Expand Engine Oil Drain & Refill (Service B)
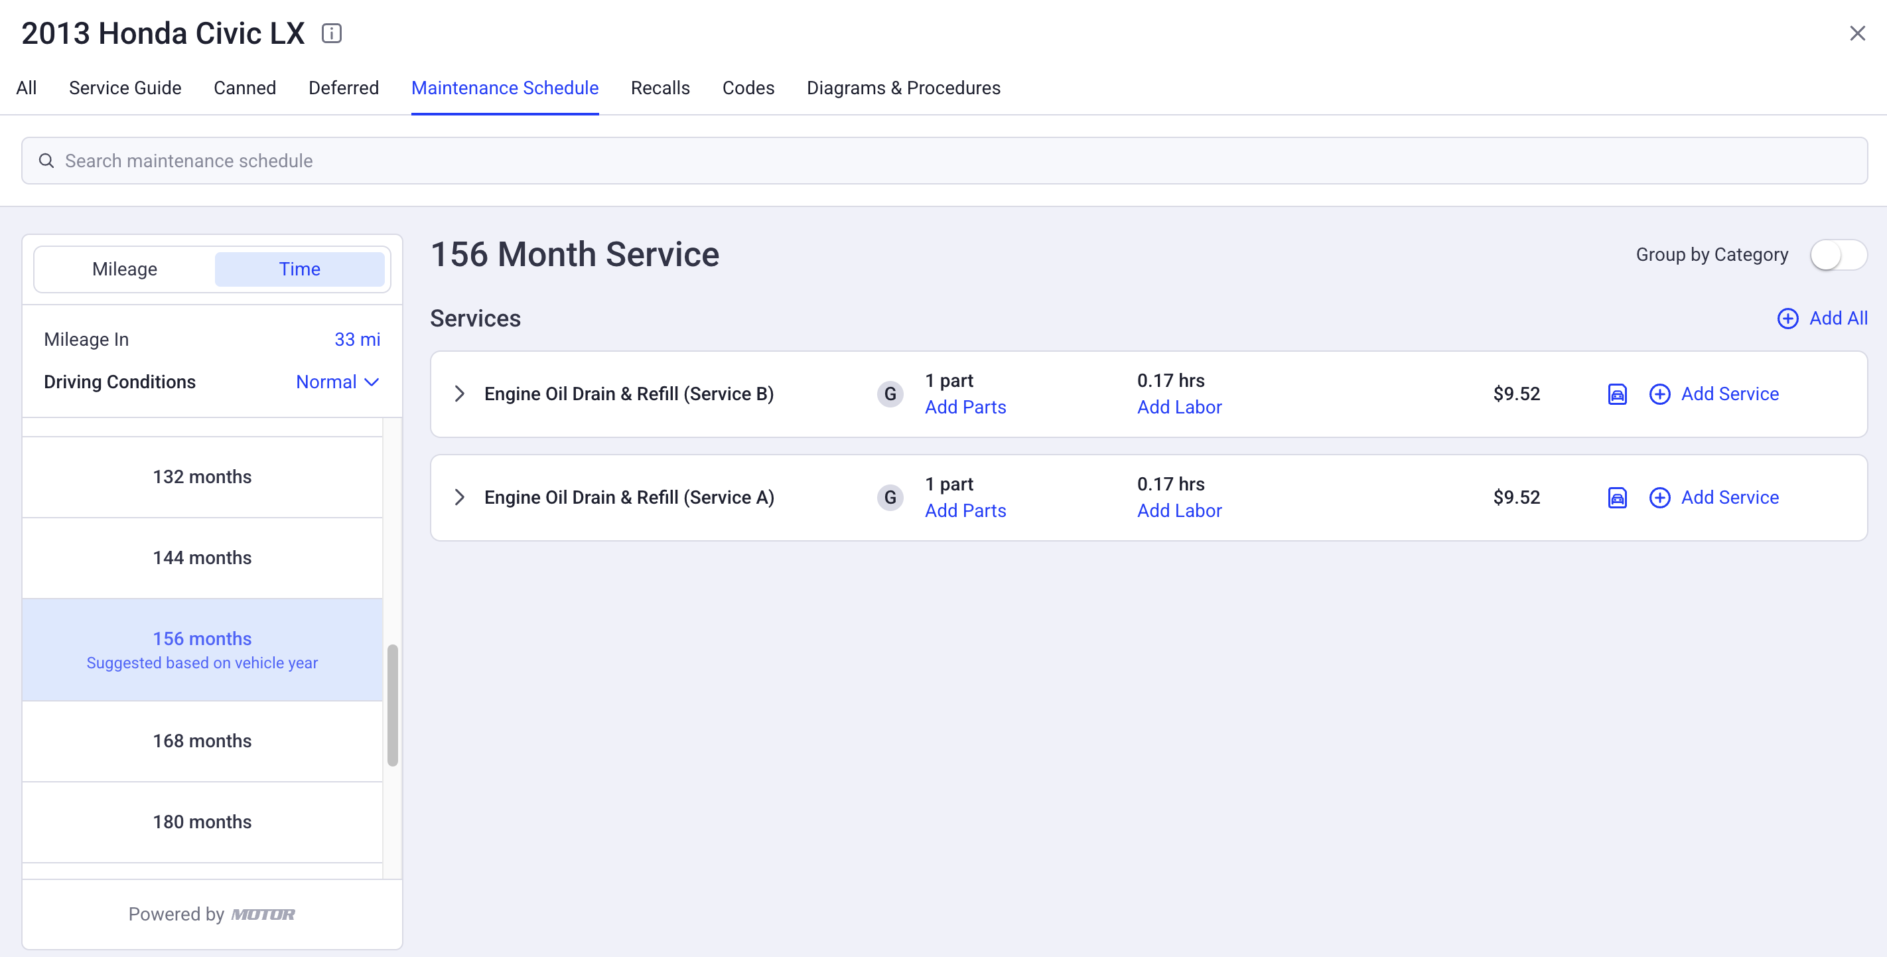The image size is (1887, 957). coord(459,394)
